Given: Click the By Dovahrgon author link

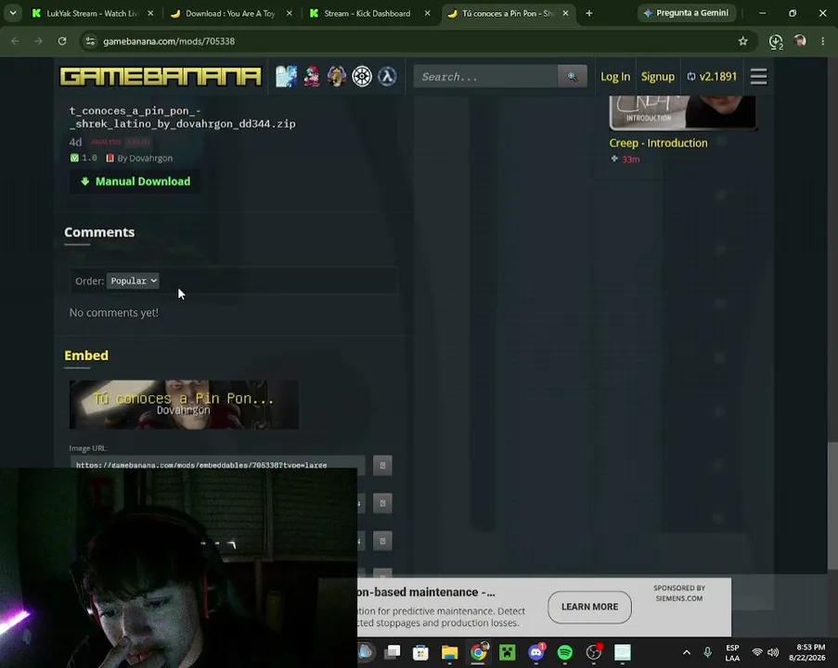Looking at the screenshot, I should 145,158.
